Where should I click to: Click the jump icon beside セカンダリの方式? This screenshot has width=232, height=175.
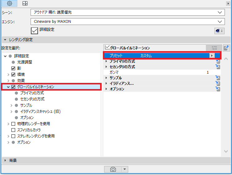[x=218, y=67]
